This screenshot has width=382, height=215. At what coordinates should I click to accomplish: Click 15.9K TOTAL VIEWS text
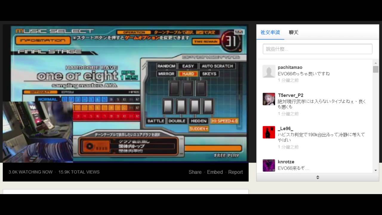[79, 172]
